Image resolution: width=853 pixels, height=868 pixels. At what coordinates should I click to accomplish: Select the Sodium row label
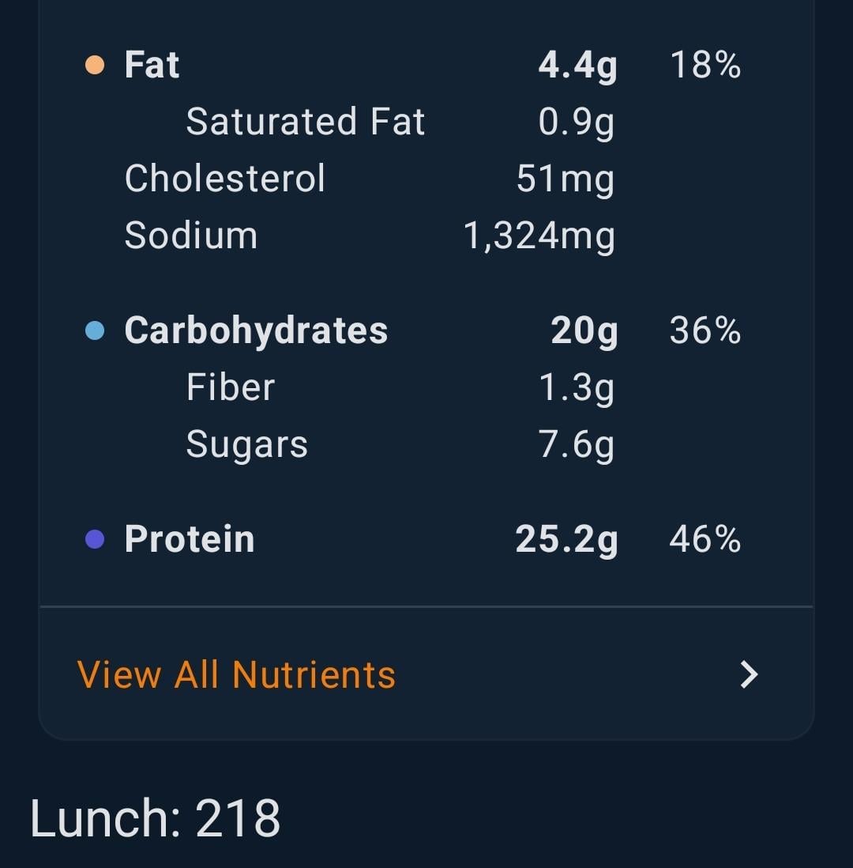point(191,236)
